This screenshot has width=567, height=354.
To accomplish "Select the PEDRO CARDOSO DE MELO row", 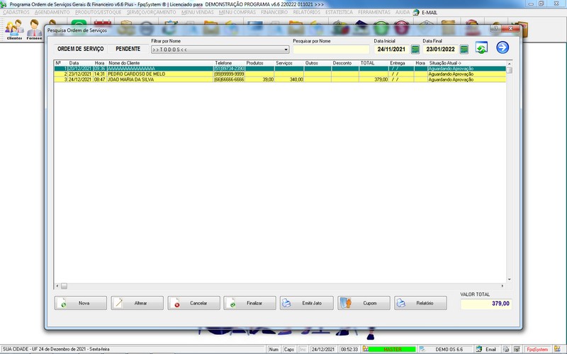I will pyautogui.click(x=280, y=74).
